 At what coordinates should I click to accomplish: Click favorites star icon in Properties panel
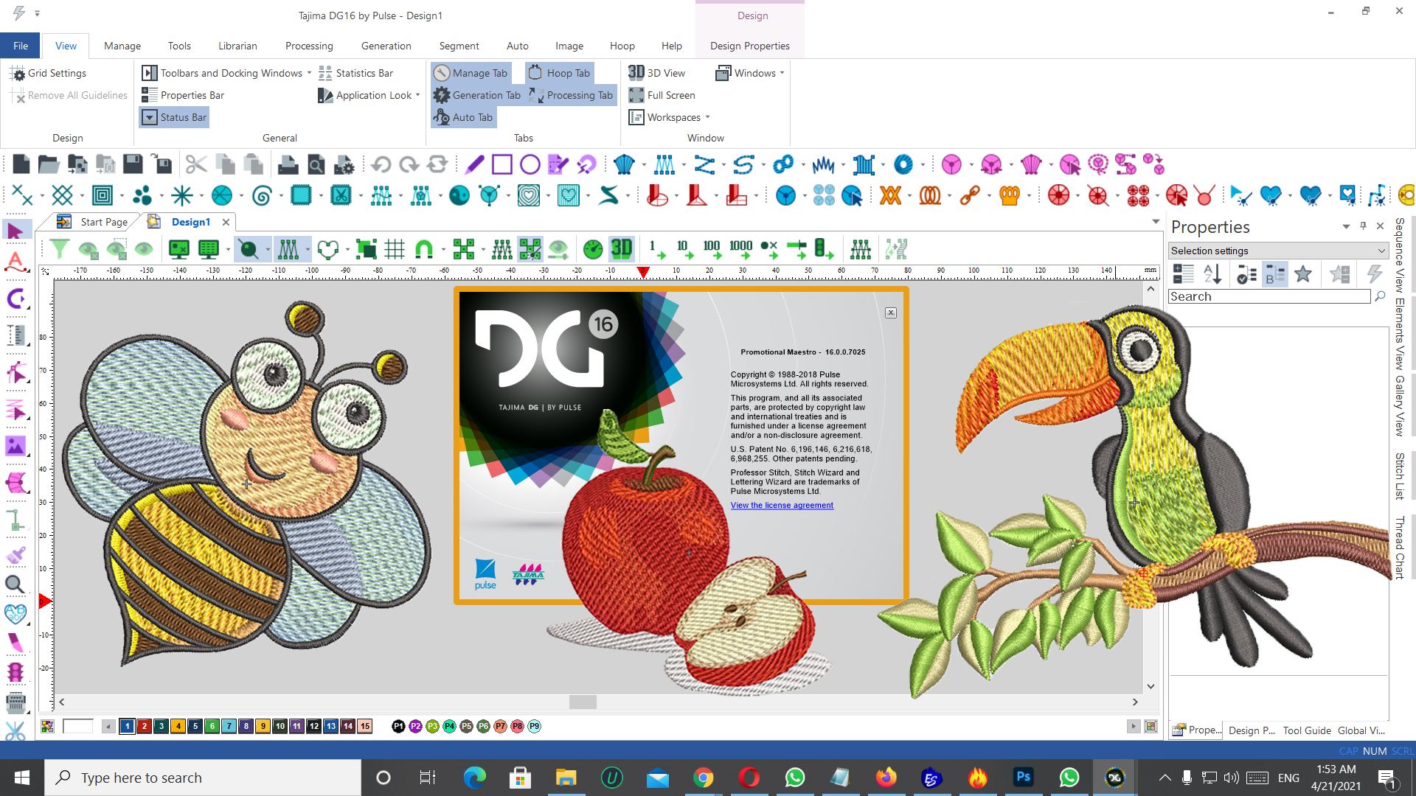pyautogui.click(x=1303, y=274)
